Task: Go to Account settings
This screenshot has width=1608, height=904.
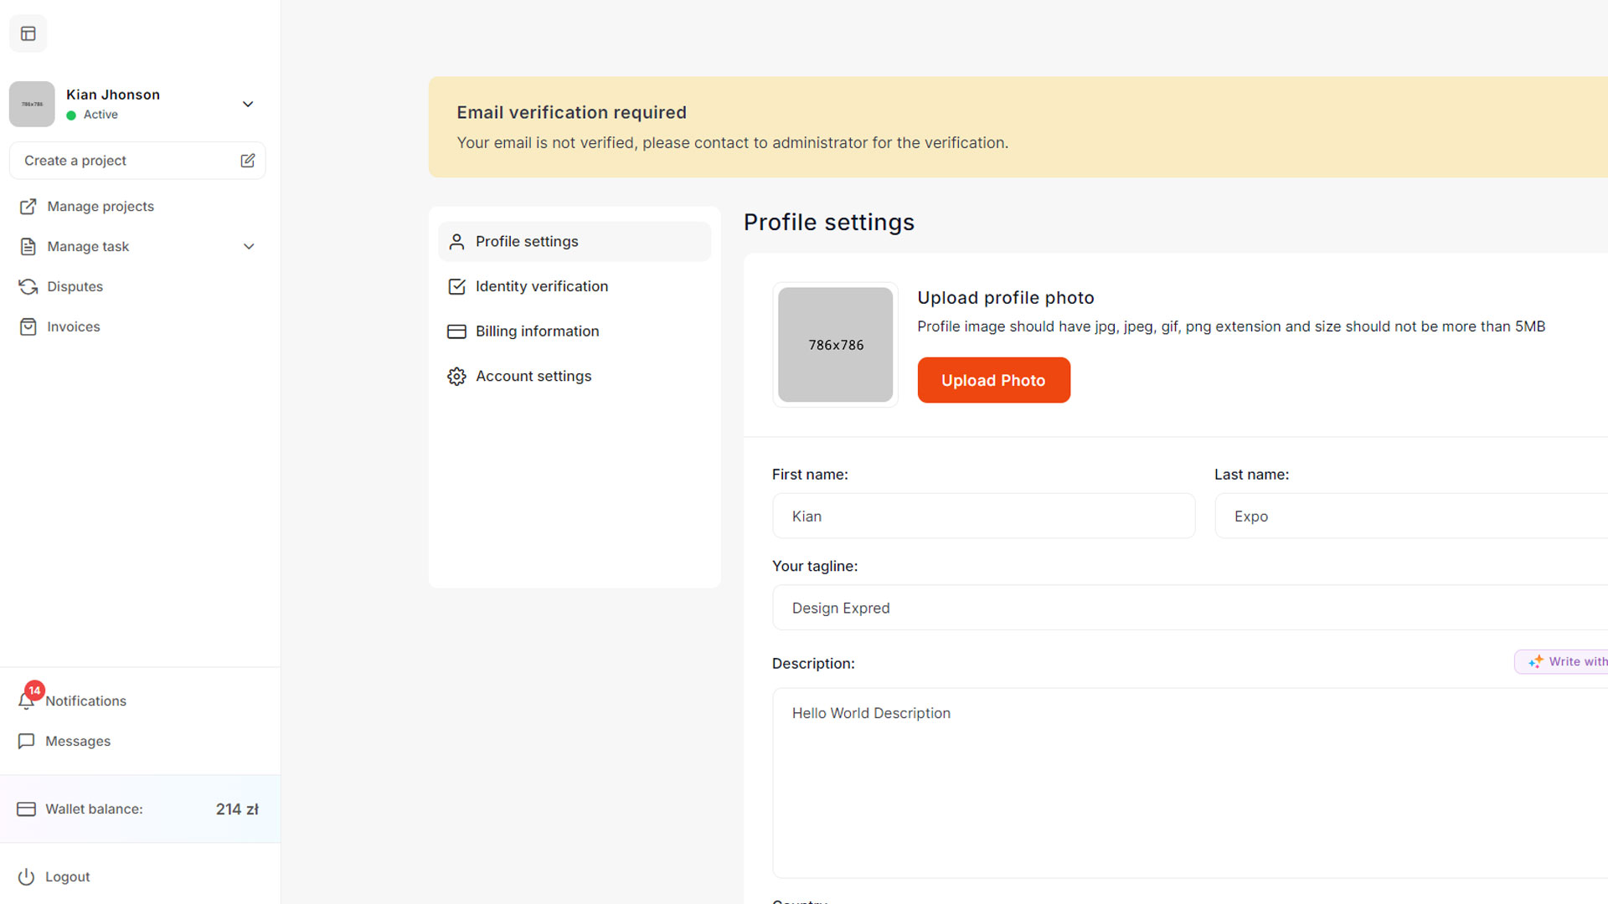Action: tap(533, 377)
